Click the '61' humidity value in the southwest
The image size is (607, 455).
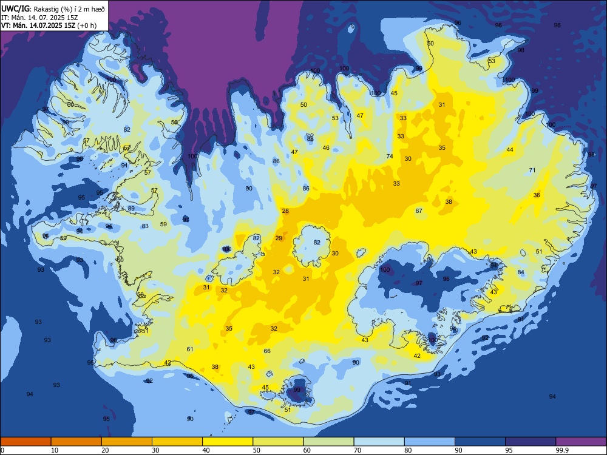click(x=189, y=349)
